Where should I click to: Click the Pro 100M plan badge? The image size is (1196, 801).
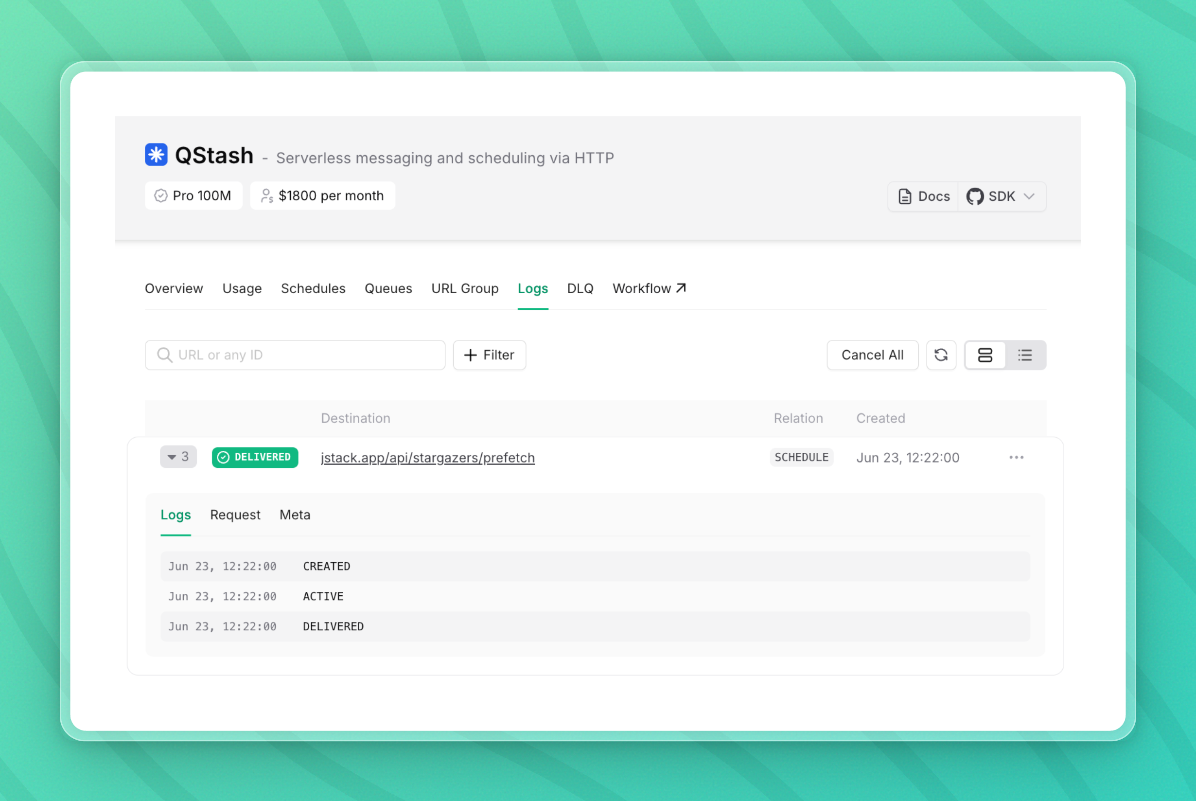(x=193, y=196)
